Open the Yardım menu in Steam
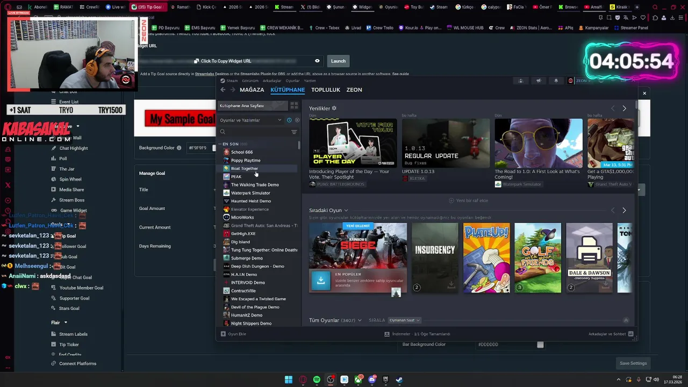 (x=310, y=81)
